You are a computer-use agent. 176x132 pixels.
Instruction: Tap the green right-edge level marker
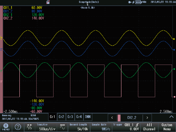(174, 69)
